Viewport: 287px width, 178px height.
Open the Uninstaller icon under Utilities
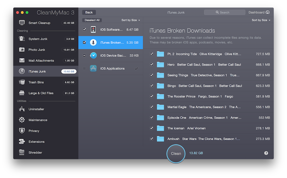point(22,109)
